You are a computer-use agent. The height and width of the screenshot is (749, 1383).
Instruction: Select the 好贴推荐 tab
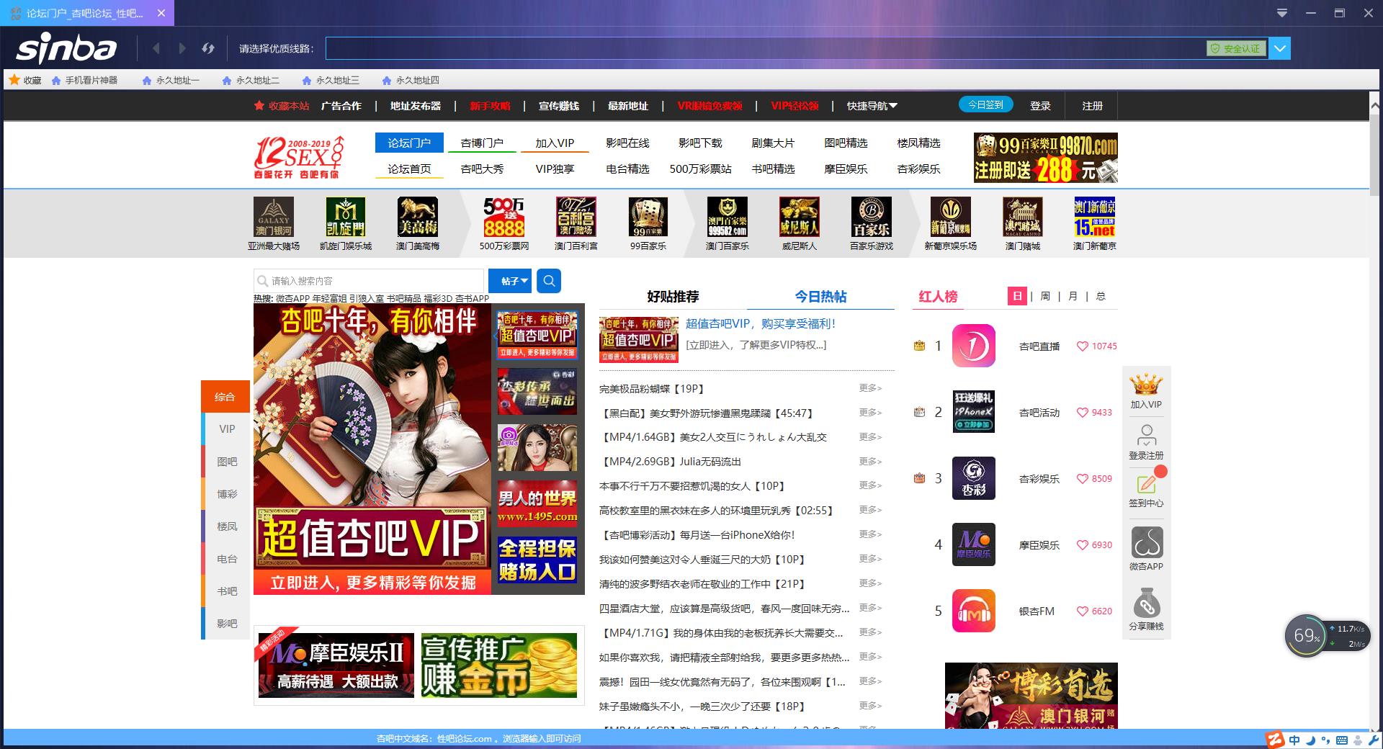click(673, 297)
